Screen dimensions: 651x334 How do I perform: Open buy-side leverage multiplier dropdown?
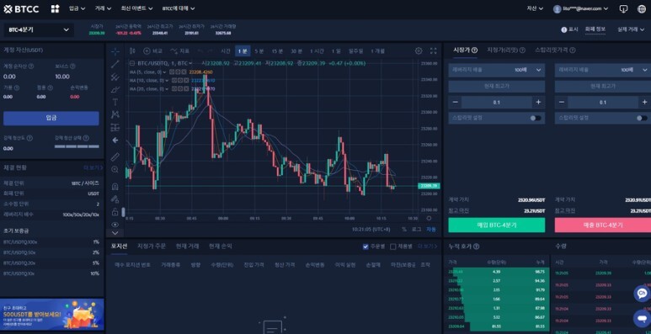pos(497,70)
